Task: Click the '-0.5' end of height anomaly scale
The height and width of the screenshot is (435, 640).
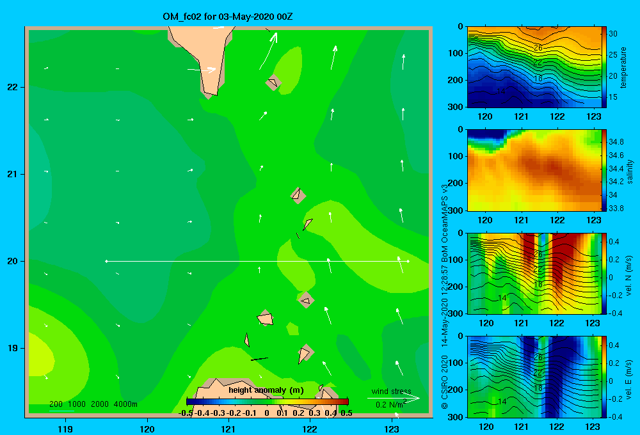Action: pyautogui.click(x=186, y=413)
